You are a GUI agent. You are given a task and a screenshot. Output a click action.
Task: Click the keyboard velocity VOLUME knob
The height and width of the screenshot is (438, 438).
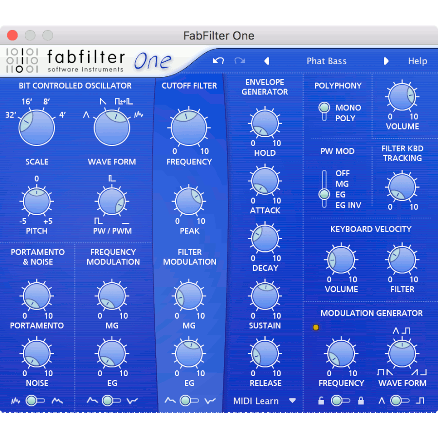(341, 260)
